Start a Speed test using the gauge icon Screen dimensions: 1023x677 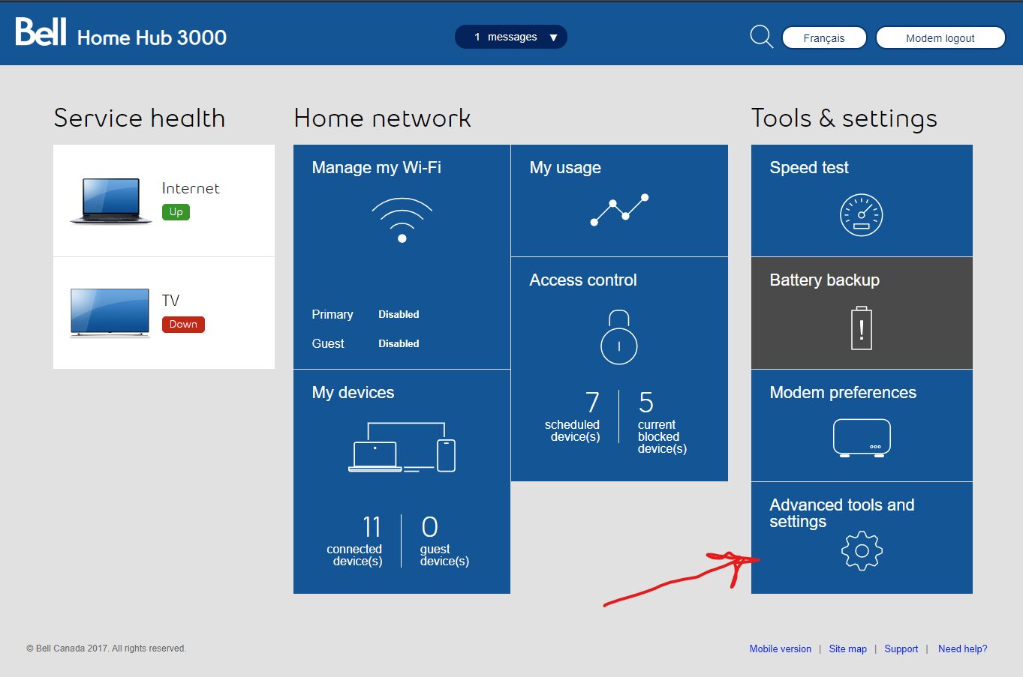pos(861,215)
